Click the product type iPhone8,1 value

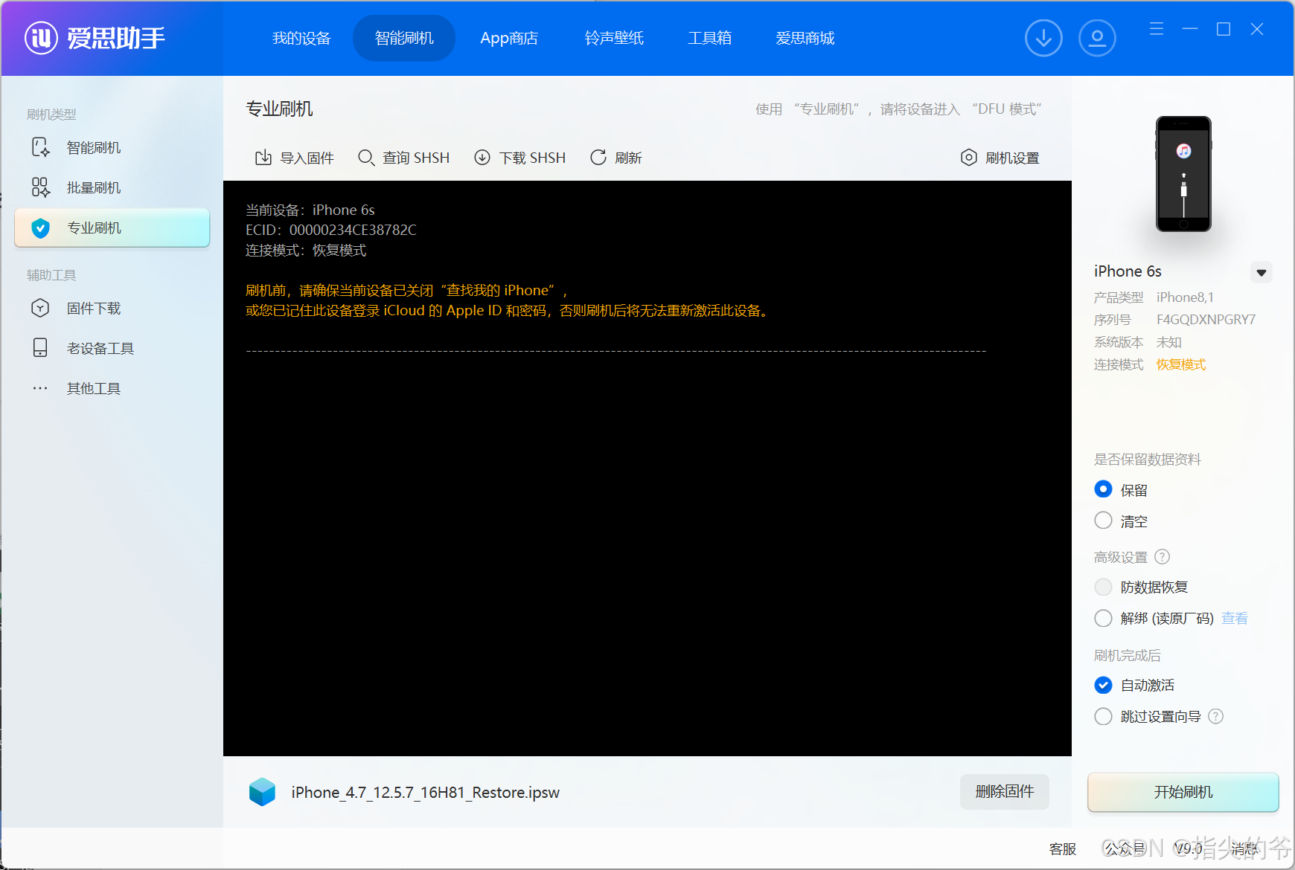pos(1185,297)
